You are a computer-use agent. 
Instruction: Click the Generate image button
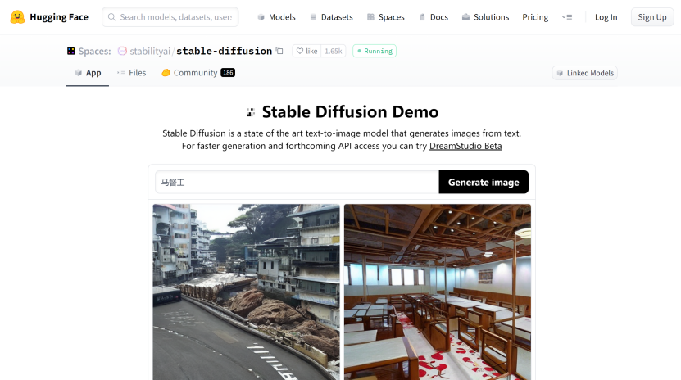click(x=484, y=182)
